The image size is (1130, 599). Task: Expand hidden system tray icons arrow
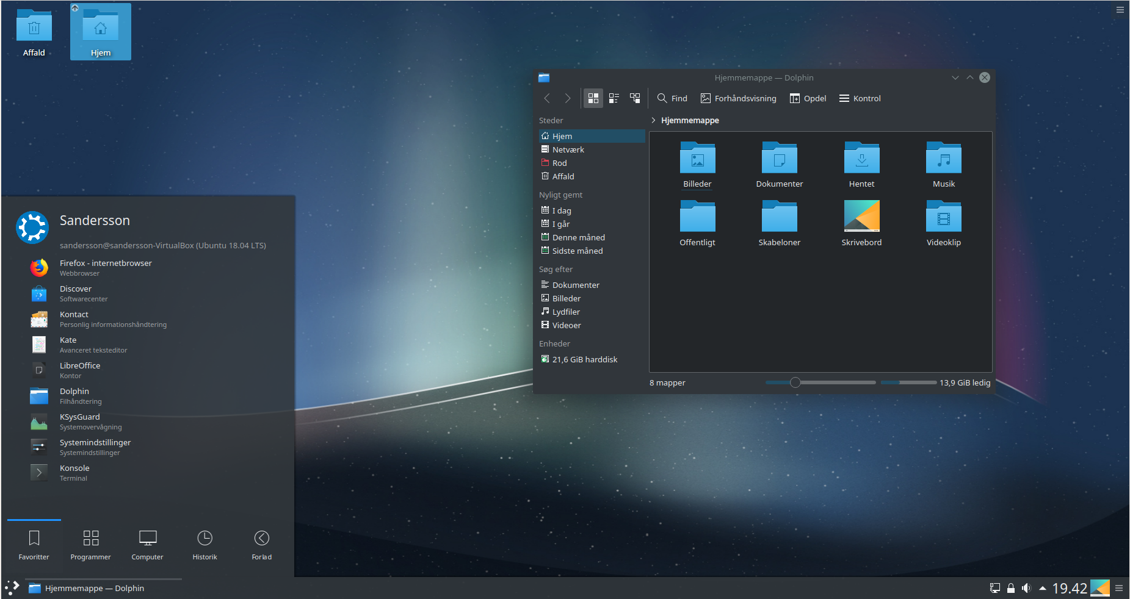tap(1042, 588)
